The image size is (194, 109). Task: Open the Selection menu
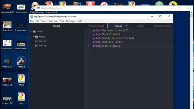(53, 21)
